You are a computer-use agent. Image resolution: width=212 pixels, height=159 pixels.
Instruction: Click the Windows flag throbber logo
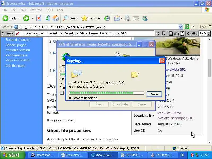pos(207,10)
